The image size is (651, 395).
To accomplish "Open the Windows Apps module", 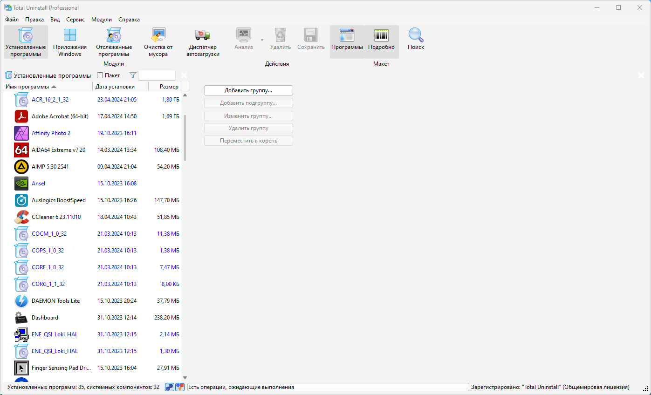I will [69, 42].
